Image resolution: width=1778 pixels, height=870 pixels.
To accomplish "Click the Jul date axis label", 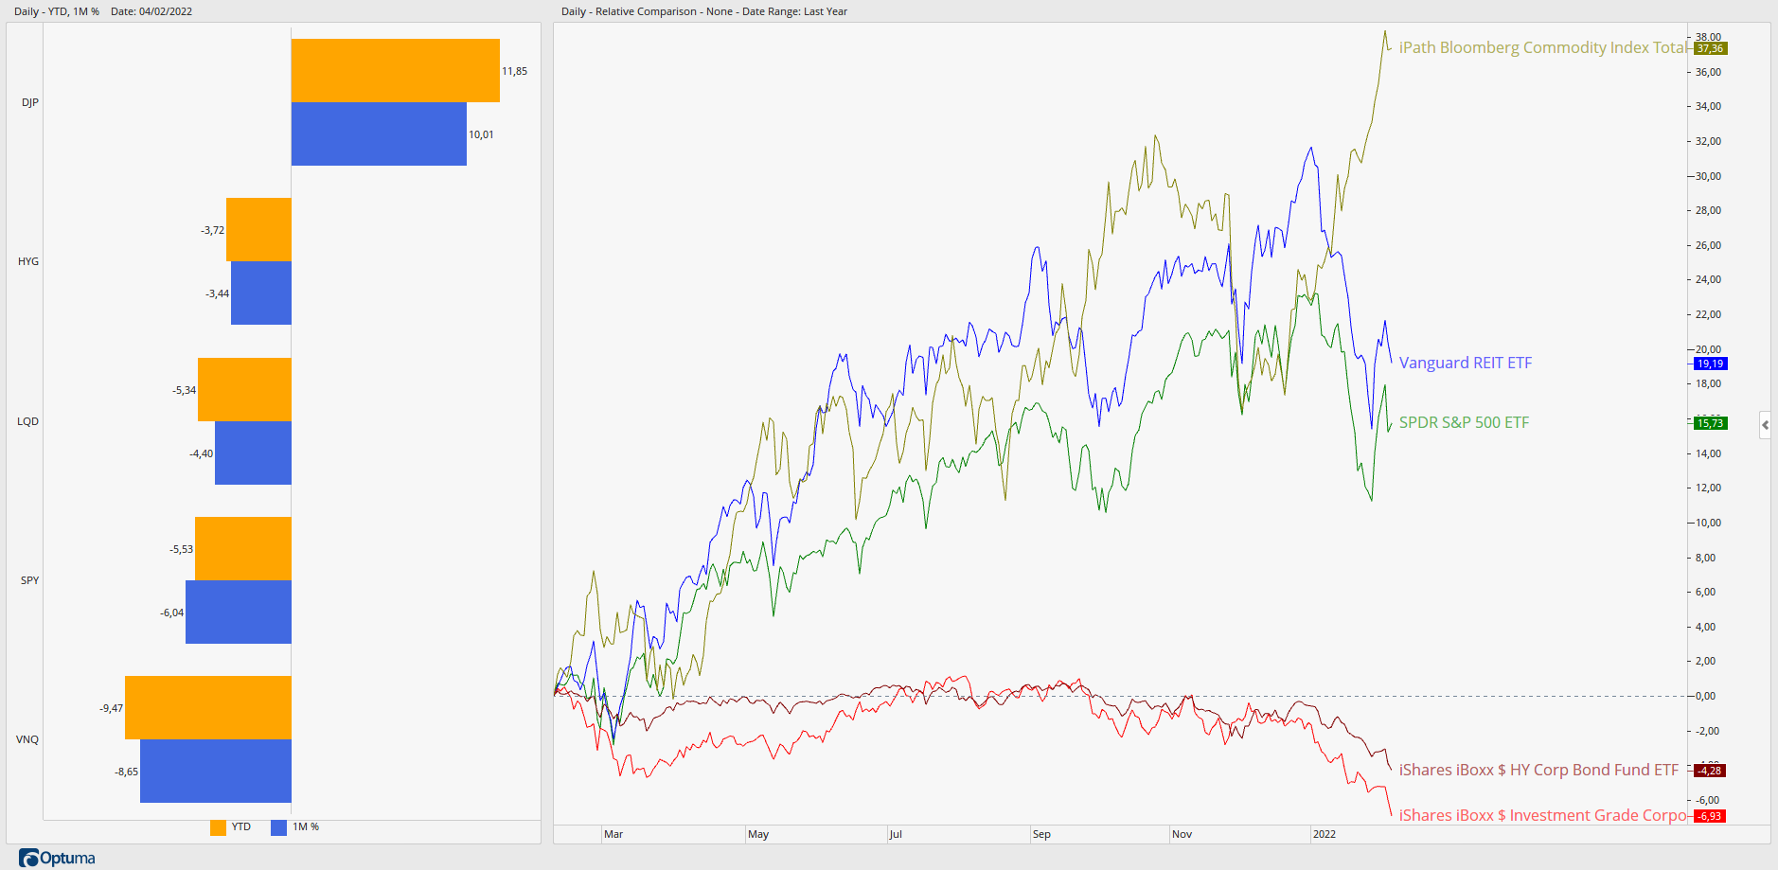I will [x=896, y=834].
